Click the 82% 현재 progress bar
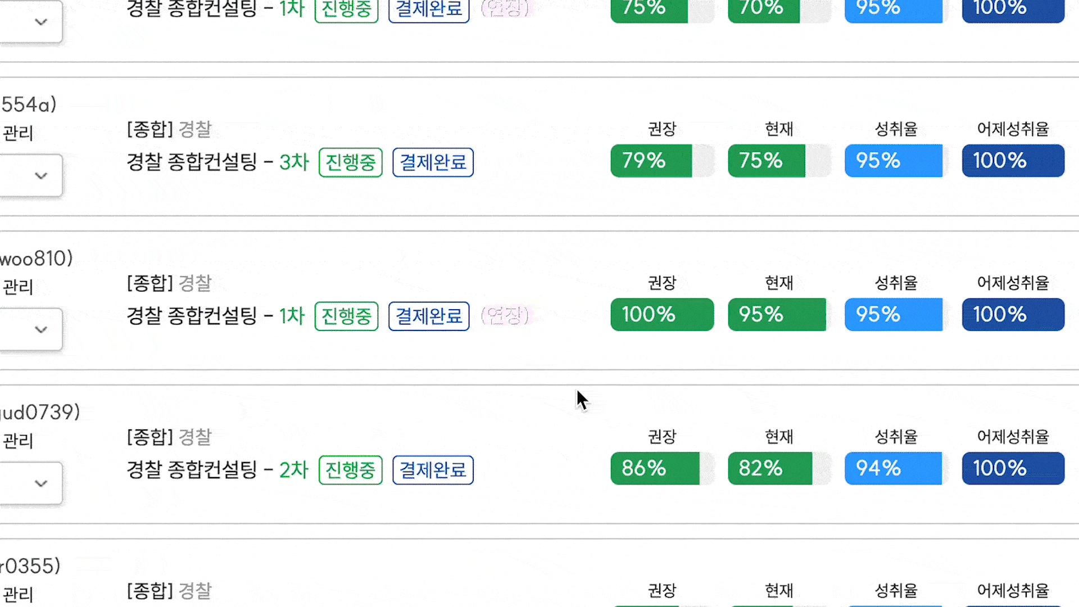Viewport: 1079px width, 607px height. click(x=779, y=468)
